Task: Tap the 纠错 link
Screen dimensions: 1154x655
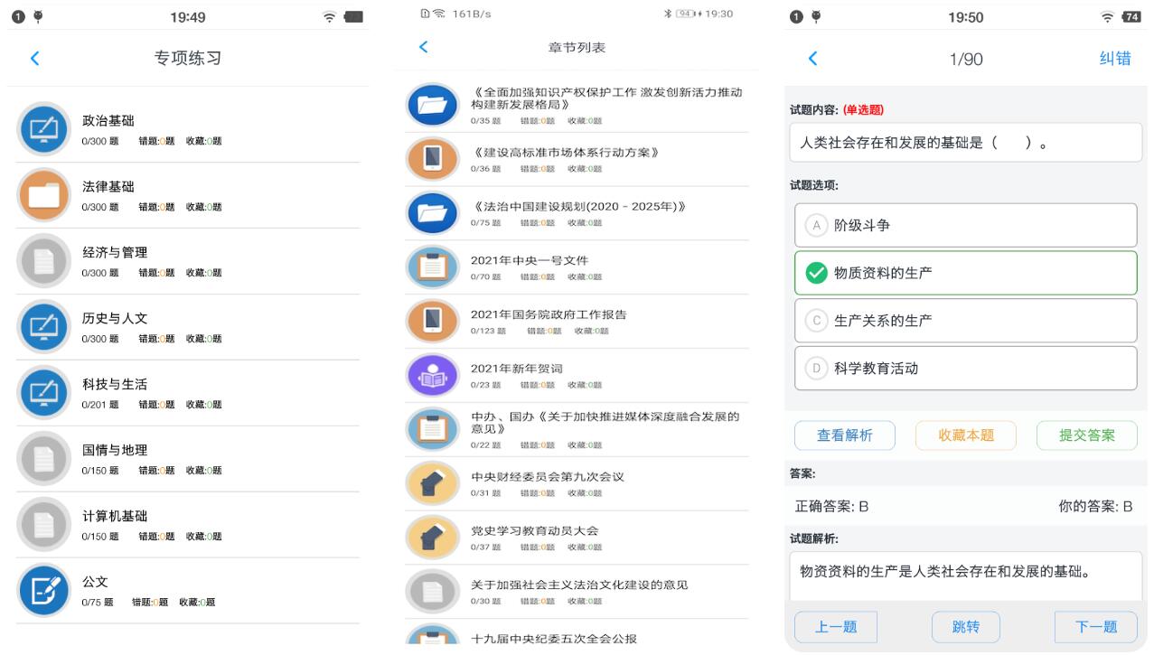Action: click(x=1114, y=59)
